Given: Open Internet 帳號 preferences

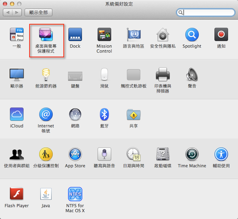Looking at the screenshot, I should [x=46, y=114].
